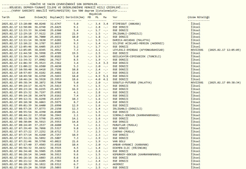Click longitude value '32.6747'
Image resolution: width=246 pixels, height=169 pixels.
(x=56, y=24)
